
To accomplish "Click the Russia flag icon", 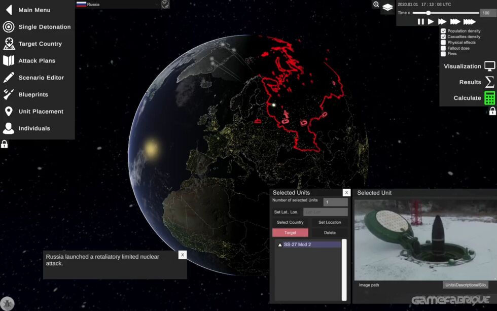I will point(81,4).
